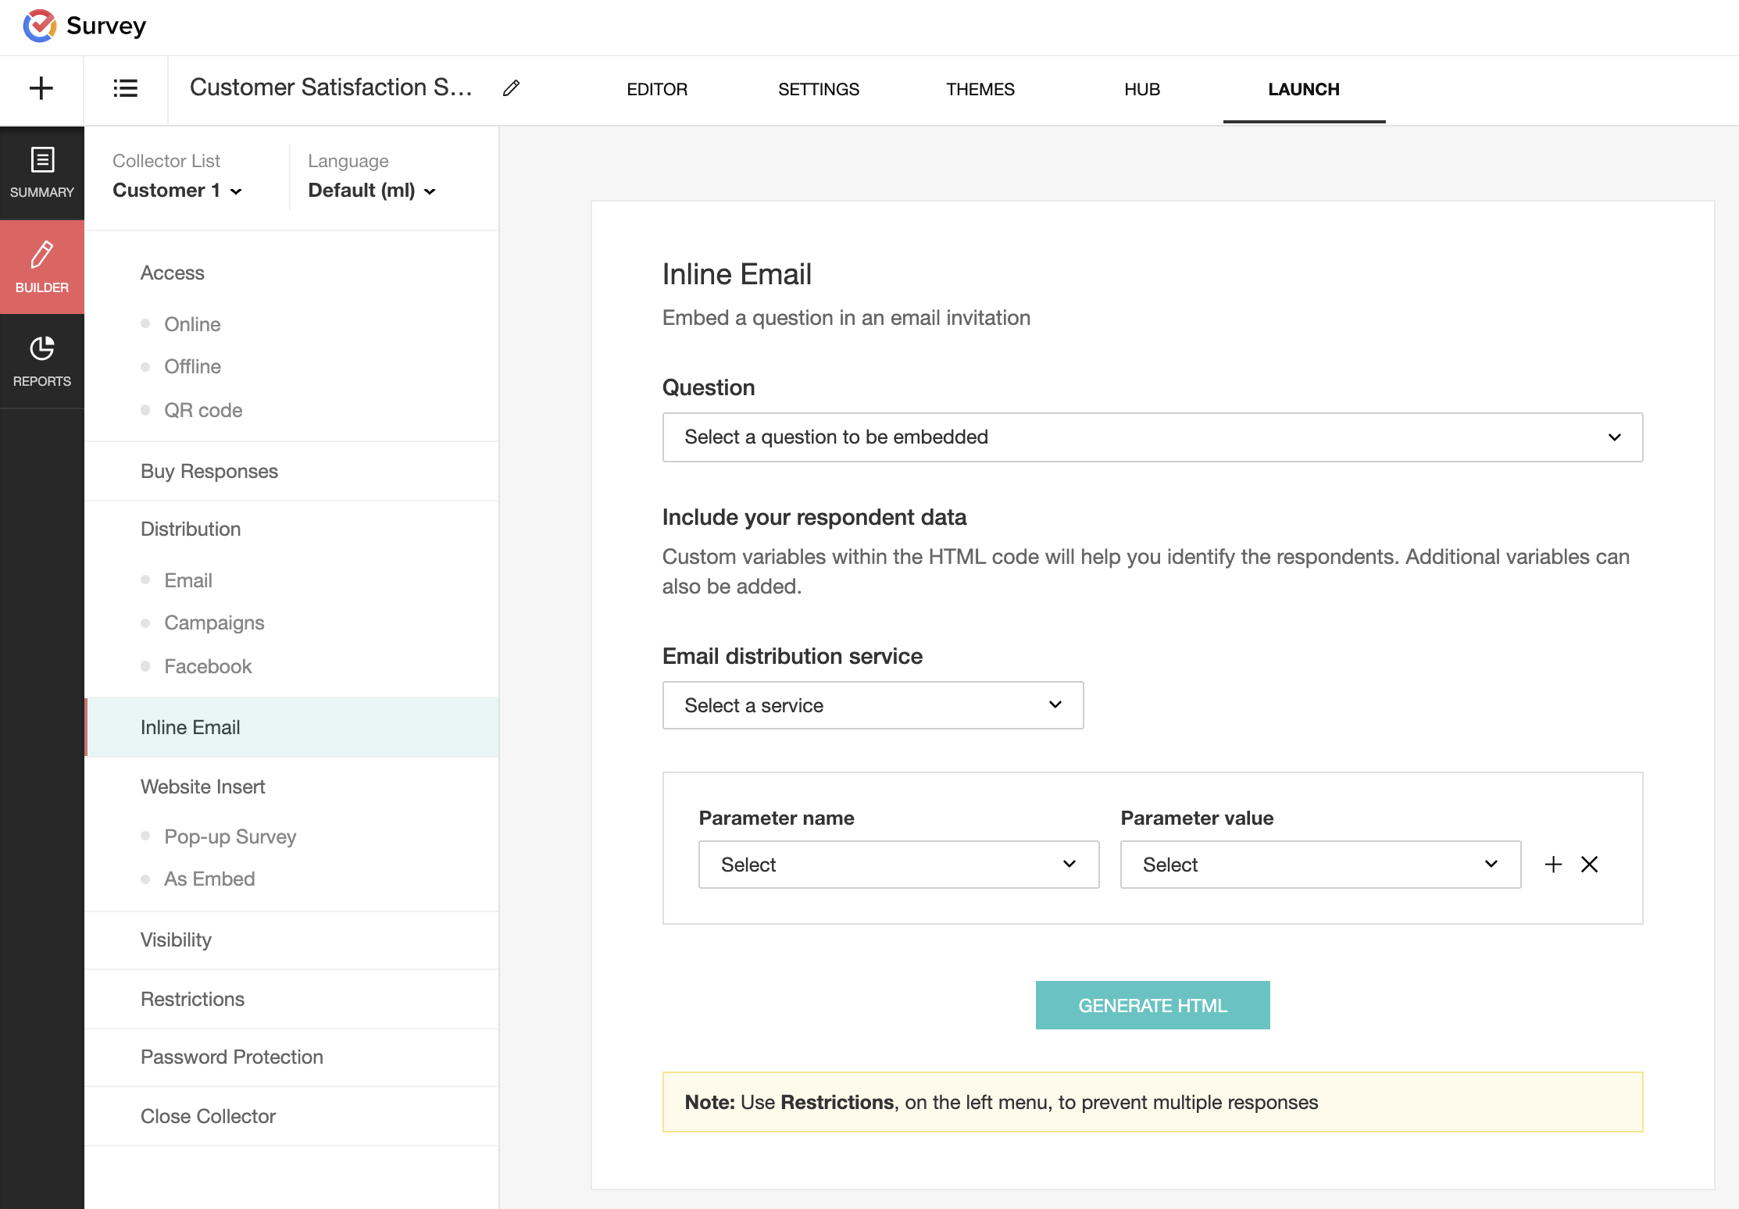Click the Survey logo in the header
1739x1209 pixels.
click(84, 26)
